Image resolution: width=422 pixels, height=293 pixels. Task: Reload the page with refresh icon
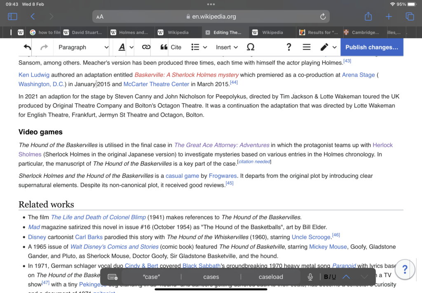323,17
